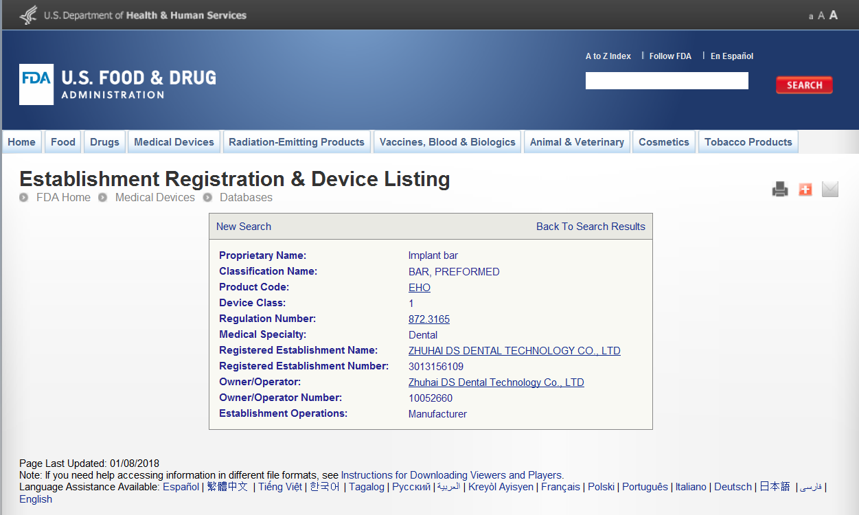Select medium font size 'A'
The width and height of the screenshot is (859, 515).
pyautogui.click(x=821, y=16)
